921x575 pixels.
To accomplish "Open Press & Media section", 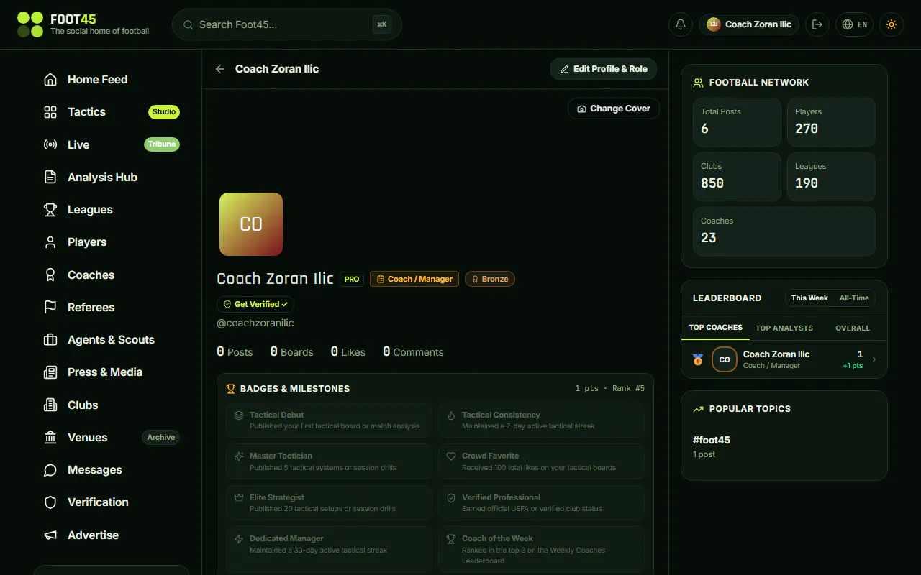I will pos(112,372).
